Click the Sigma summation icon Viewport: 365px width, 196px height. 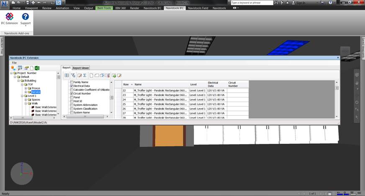(x=85, y=75)
